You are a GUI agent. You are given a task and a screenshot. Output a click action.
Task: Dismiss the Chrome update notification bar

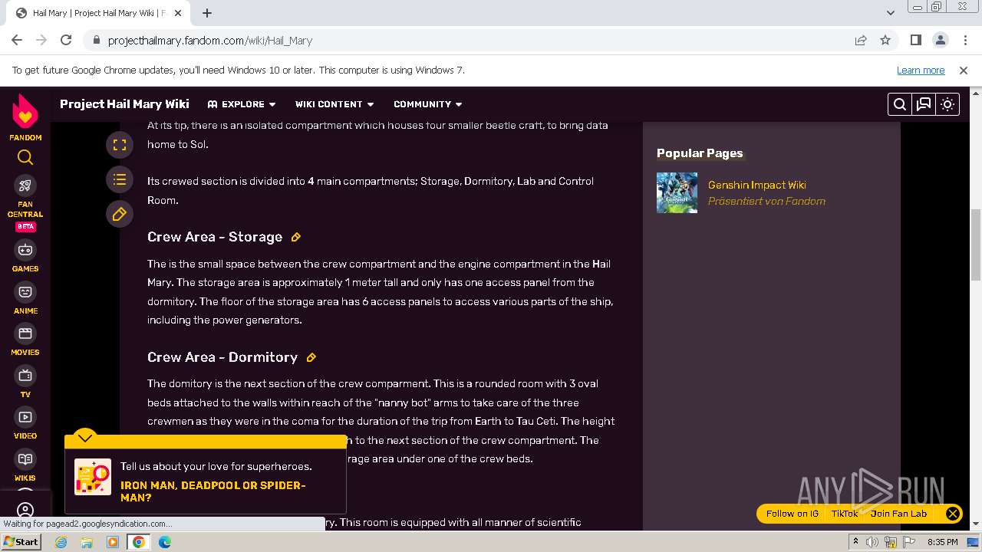pyautogui.click(x=964, y=71)
